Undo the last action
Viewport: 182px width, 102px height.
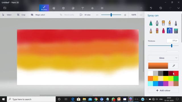[x=151, y=8]
